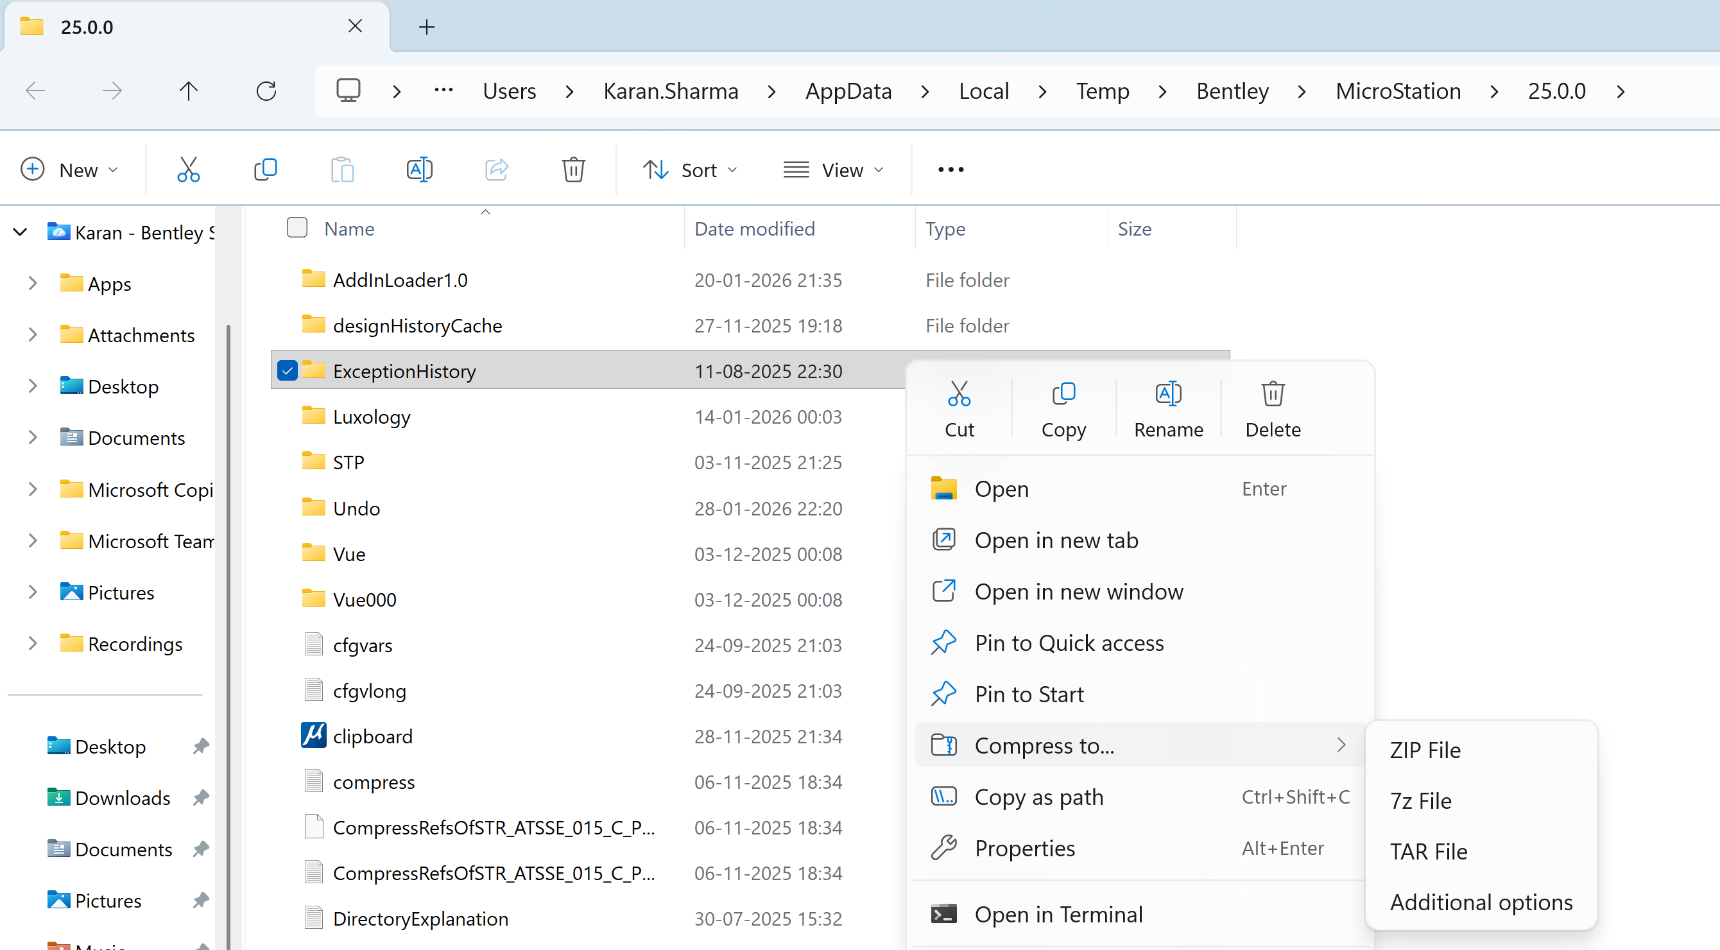Toggle the select-all checkbox beside Name
This screenshot has width=1720, height=950.
pos(297,229)
